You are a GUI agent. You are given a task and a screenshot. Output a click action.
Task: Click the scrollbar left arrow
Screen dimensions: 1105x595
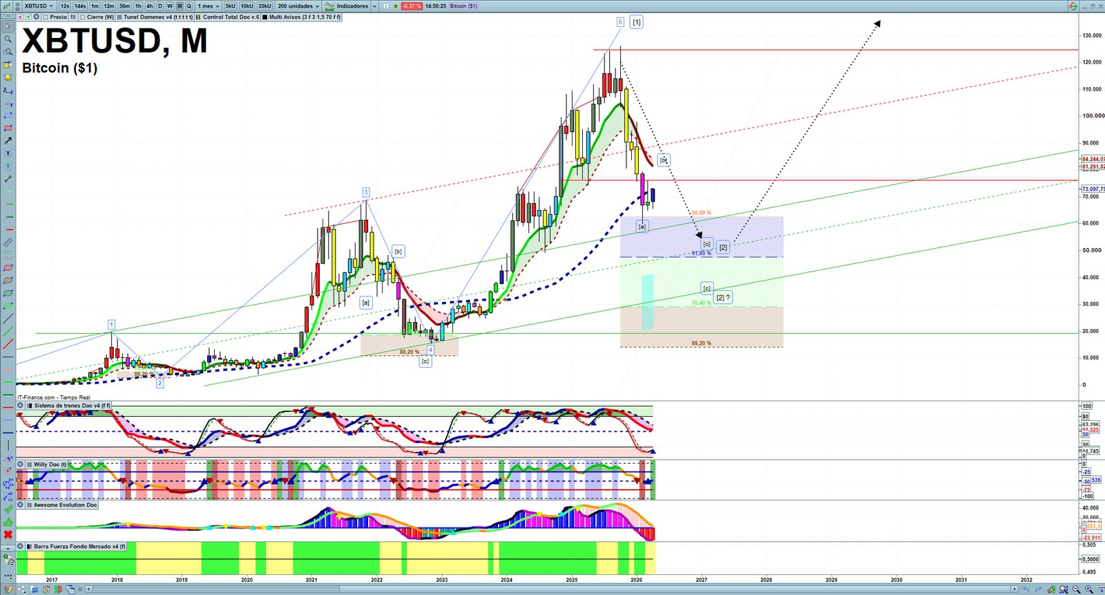[x=89, y=589]
